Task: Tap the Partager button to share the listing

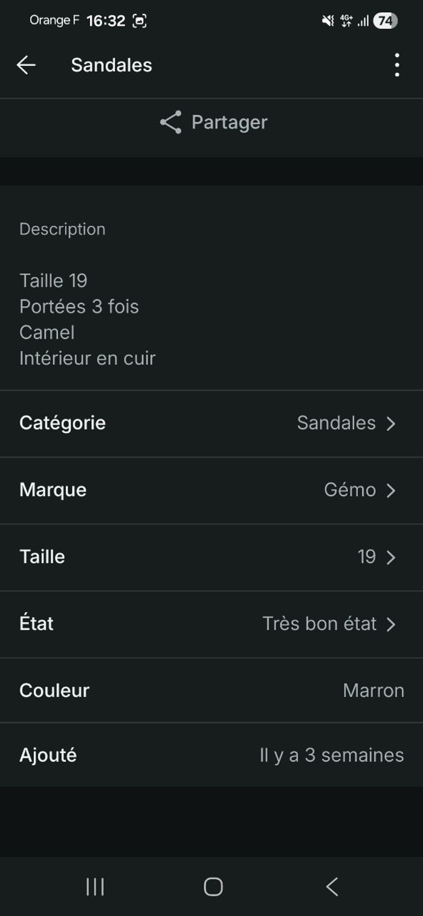Action: [211, 122]
